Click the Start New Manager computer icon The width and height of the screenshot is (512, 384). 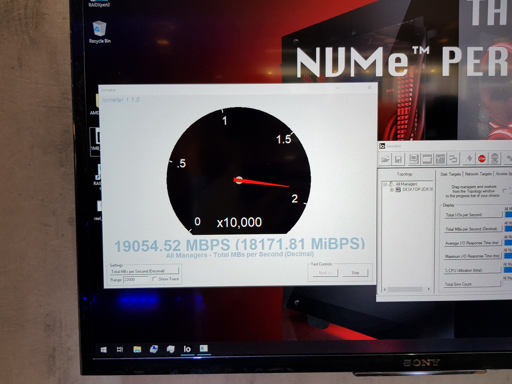413,159
